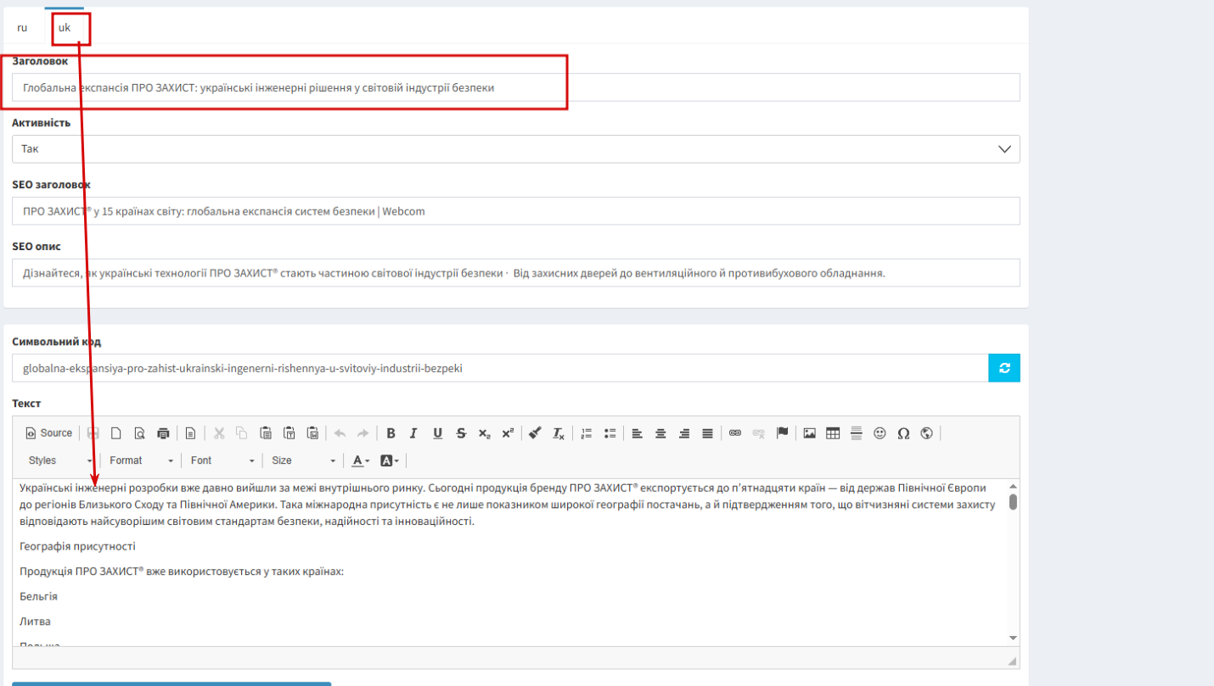
Task: Regenerate the symbolic code with refresh button
Action: [1004, 368]
